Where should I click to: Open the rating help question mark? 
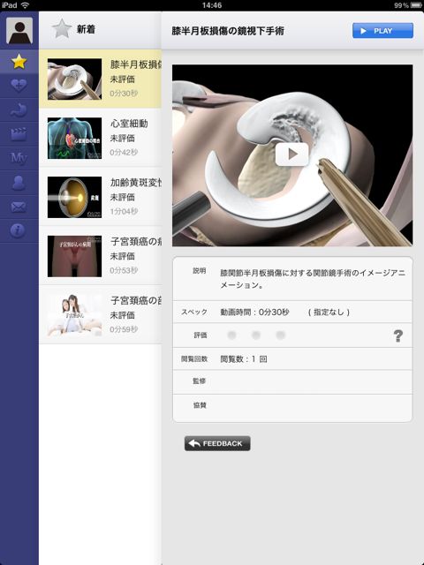pyautogui.click(x=398, y=335)
